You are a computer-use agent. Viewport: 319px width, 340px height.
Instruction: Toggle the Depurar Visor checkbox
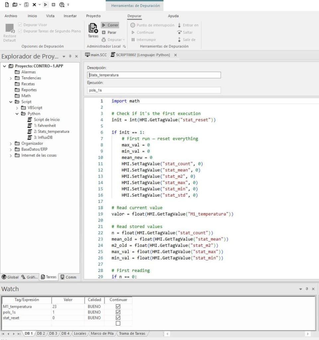click(x=20, y=25)
